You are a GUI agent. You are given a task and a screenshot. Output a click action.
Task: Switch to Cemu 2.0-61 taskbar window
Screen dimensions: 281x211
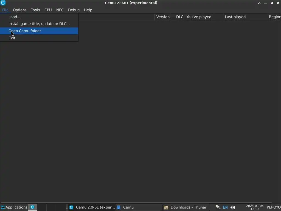pos(92,207)
